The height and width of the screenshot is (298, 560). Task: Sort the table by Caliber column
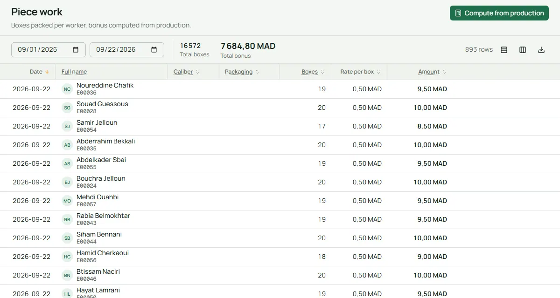tap(186, 72)
